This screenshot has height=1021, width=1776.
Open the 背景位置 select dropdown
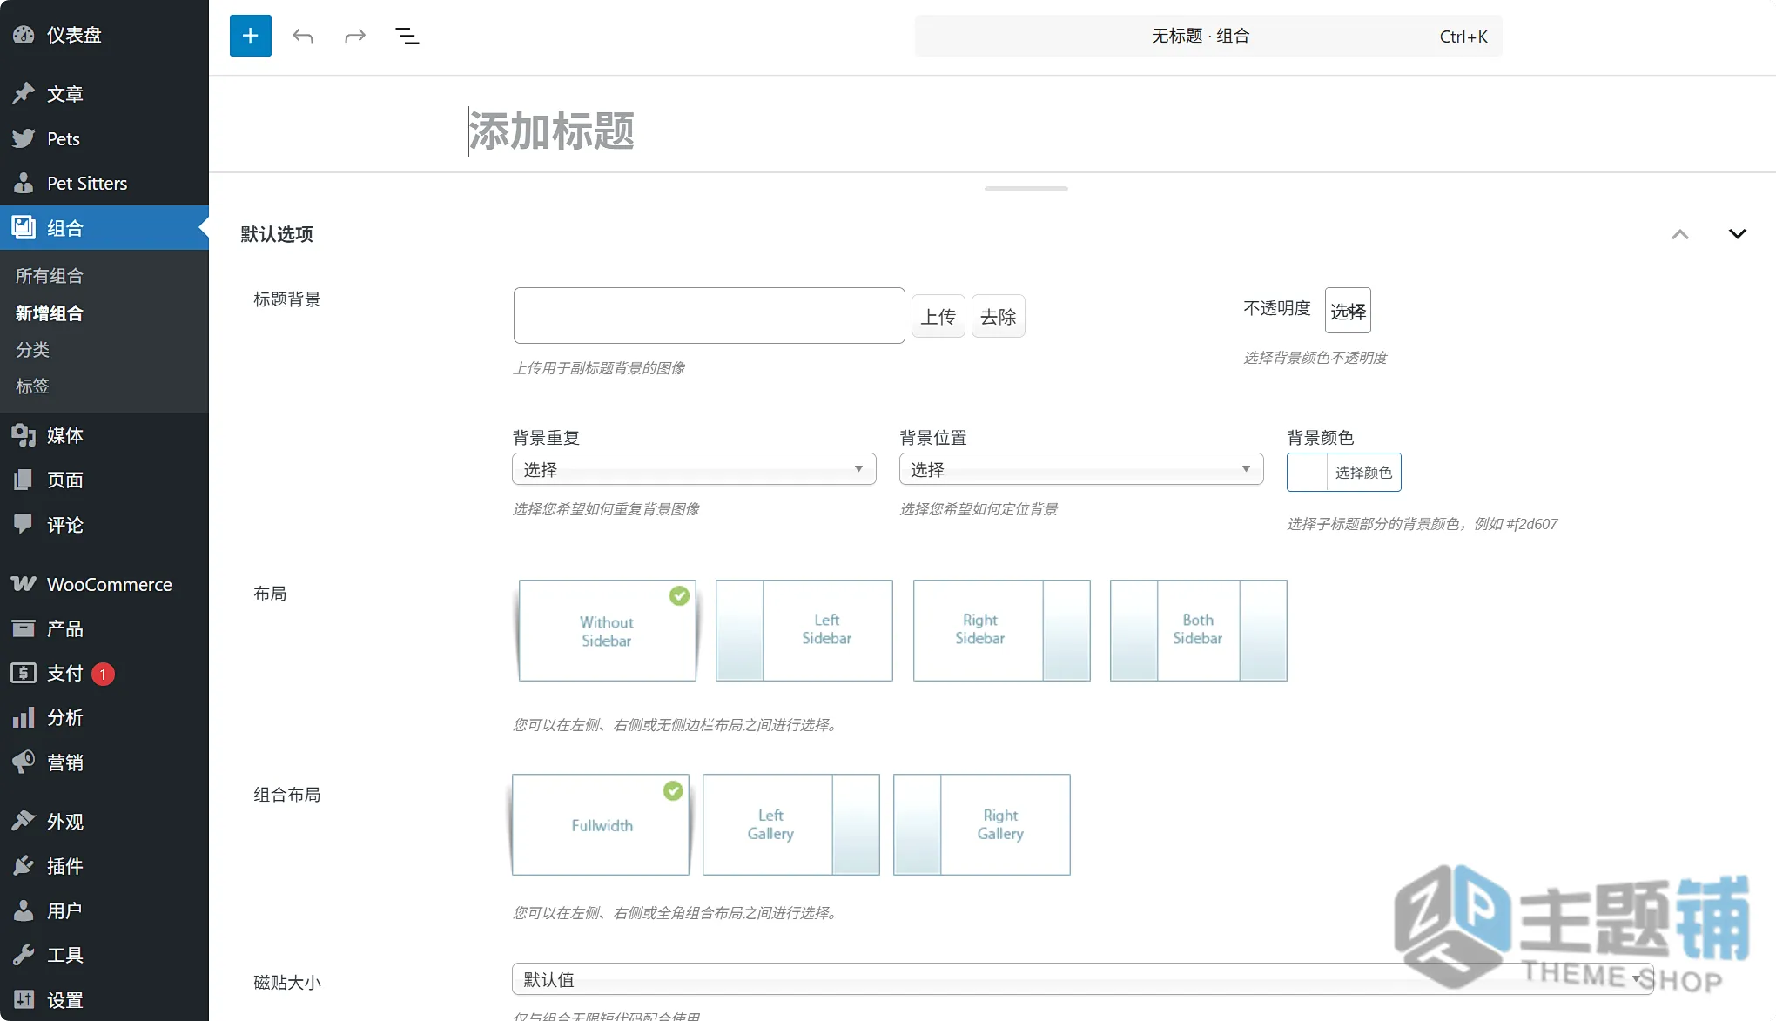click(1081, 469)
